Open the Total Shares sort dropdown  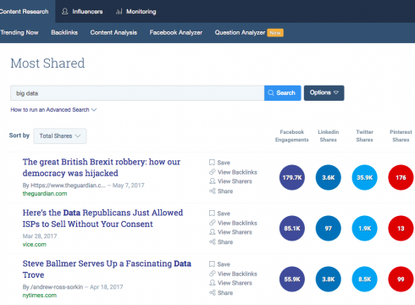[x=60, y=136]
